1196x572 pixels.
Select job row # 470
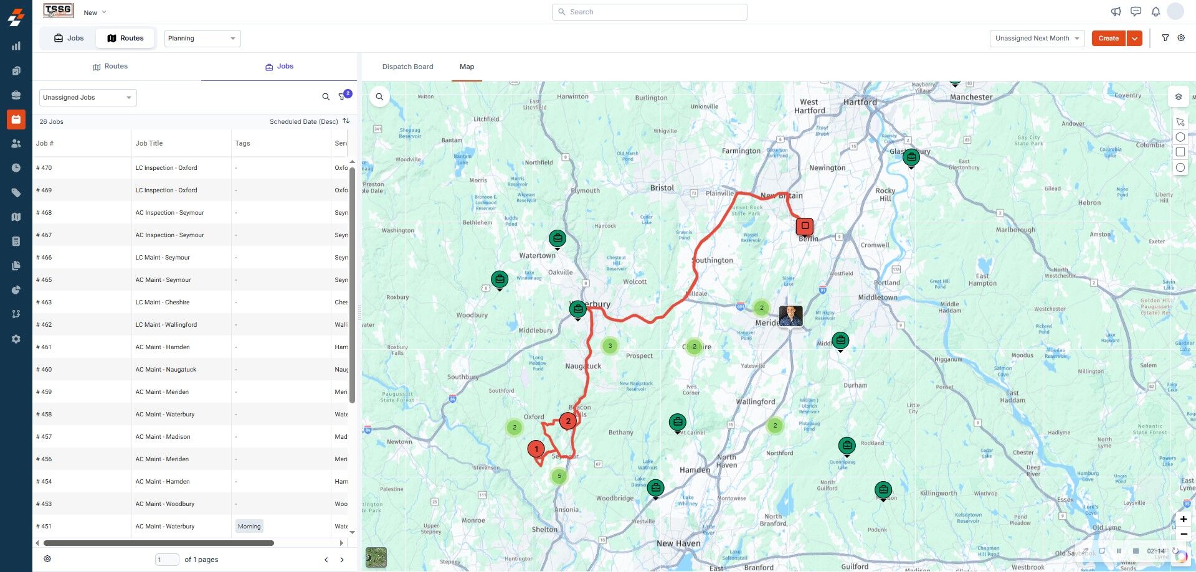(191, 167)
